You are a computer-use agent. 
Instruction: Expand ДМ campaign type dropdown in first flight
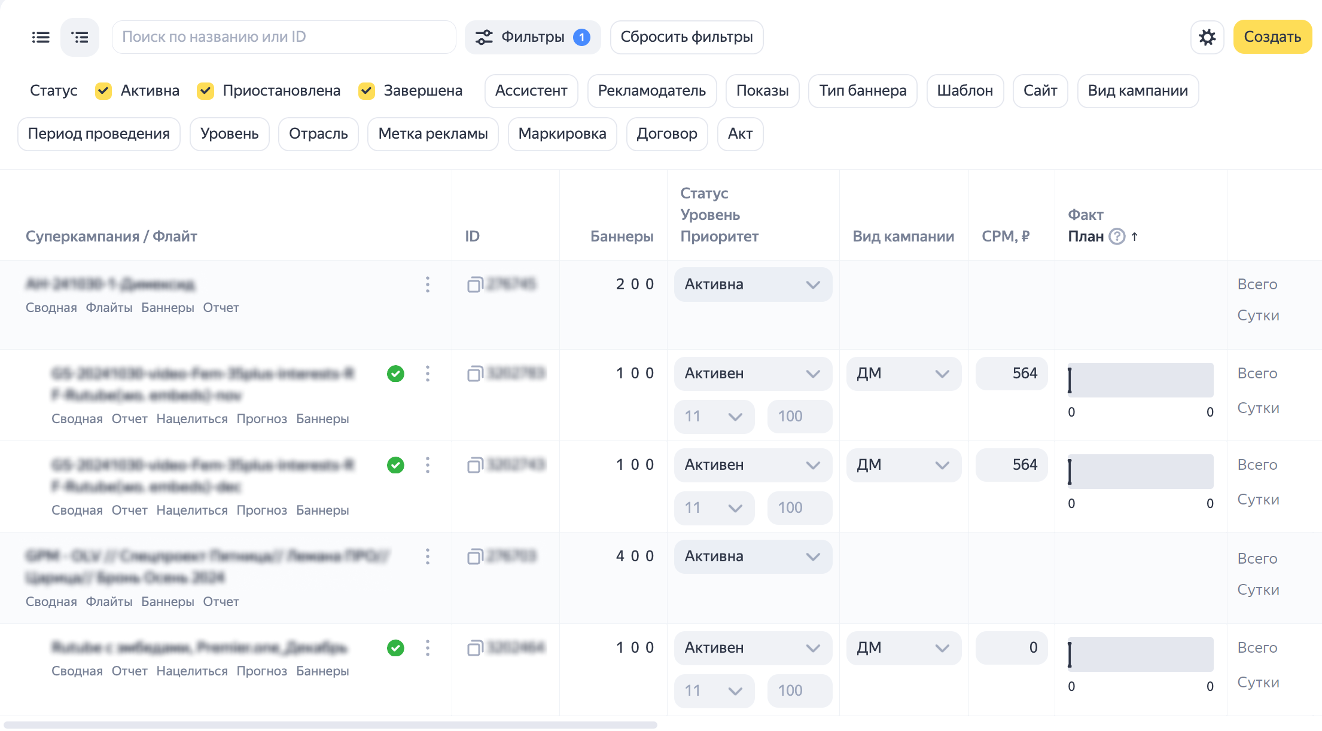pyautogui.click(x=903, y=374)
